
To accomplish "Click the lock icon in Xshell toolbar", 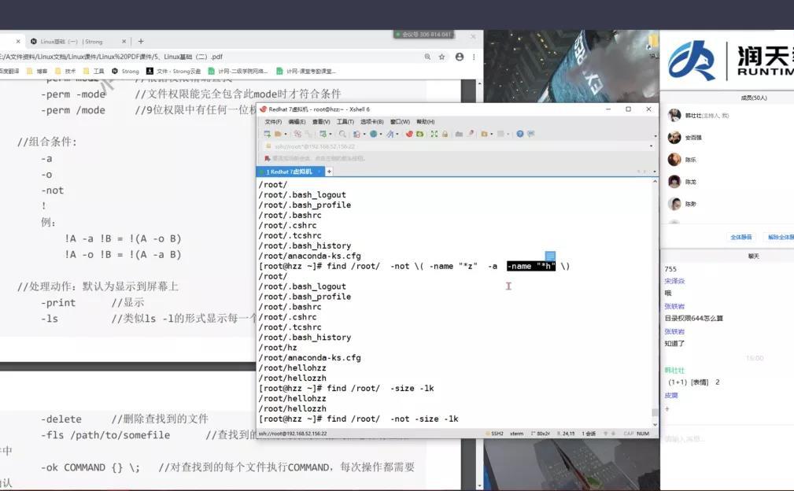I will point(445,135).
